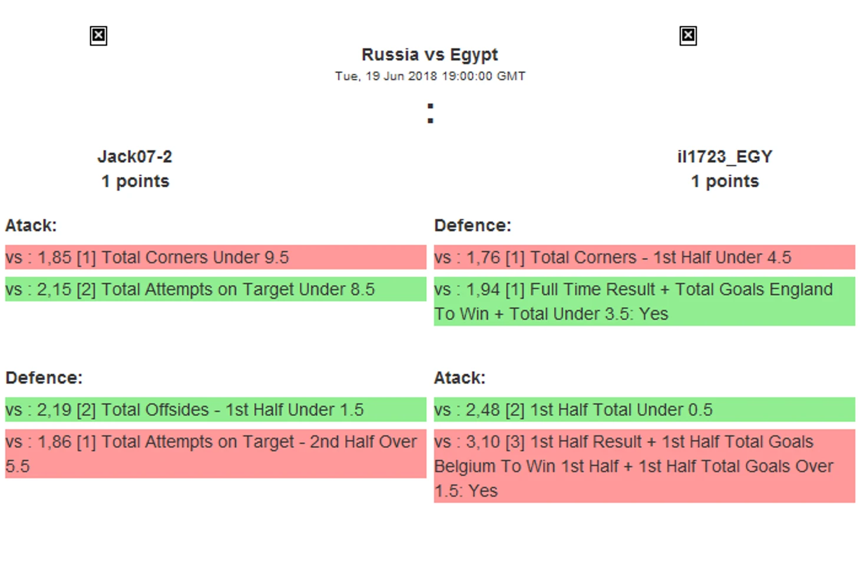The image size is (860, 565).
Task: Select the Belgium To Win 1st Half bet row
Action: 644,466
